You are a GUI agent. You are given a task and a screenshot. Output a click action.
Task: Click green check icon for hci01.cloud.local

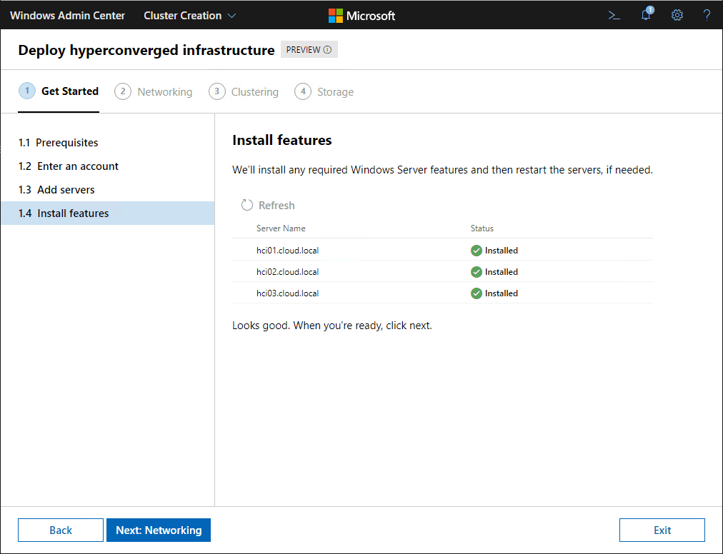pyautogui.click(x=476, y=251)
